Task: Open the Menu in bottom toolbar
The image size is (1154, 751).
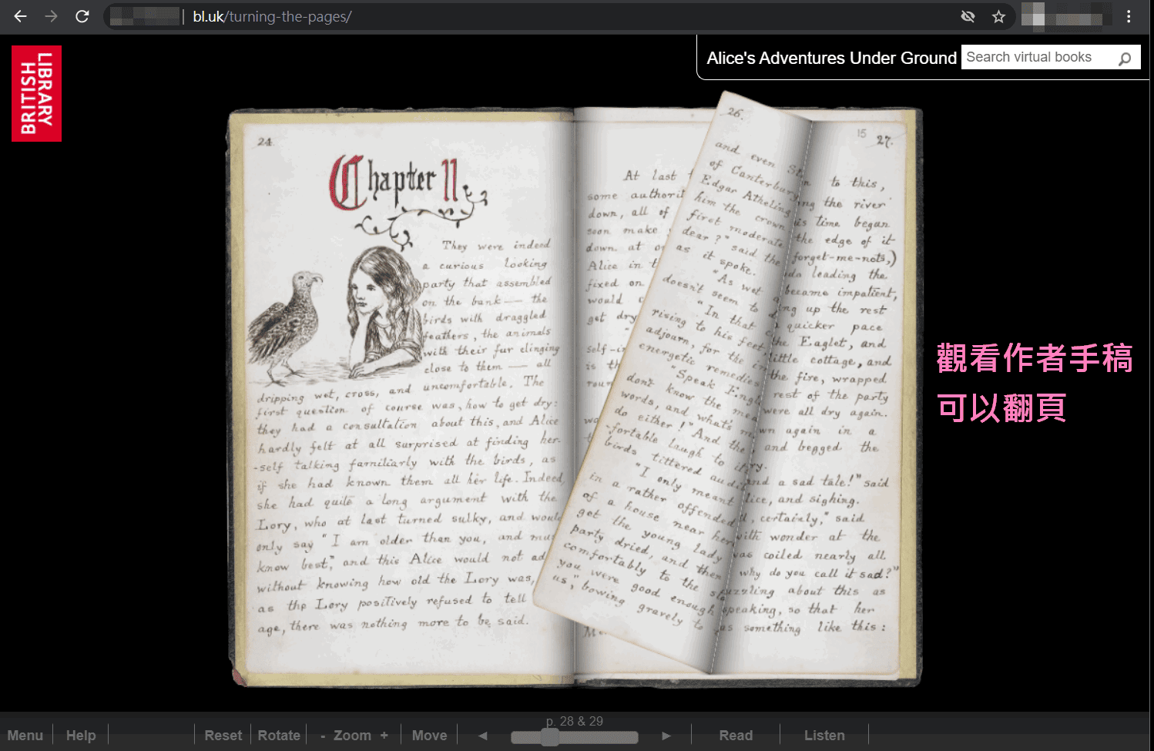Action: (25, 736)
